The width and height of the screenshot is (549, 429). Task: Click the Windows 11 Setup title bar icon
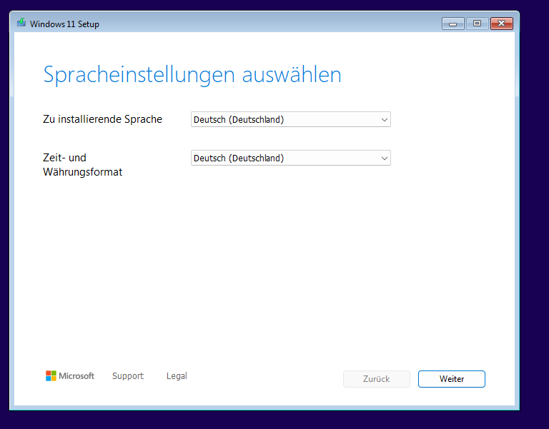(x=21, y=23)
